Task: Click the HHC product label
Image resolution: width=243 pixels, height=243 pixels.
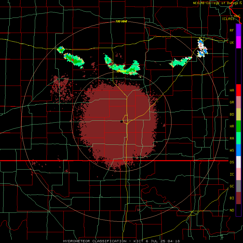Action: [237, 16]
